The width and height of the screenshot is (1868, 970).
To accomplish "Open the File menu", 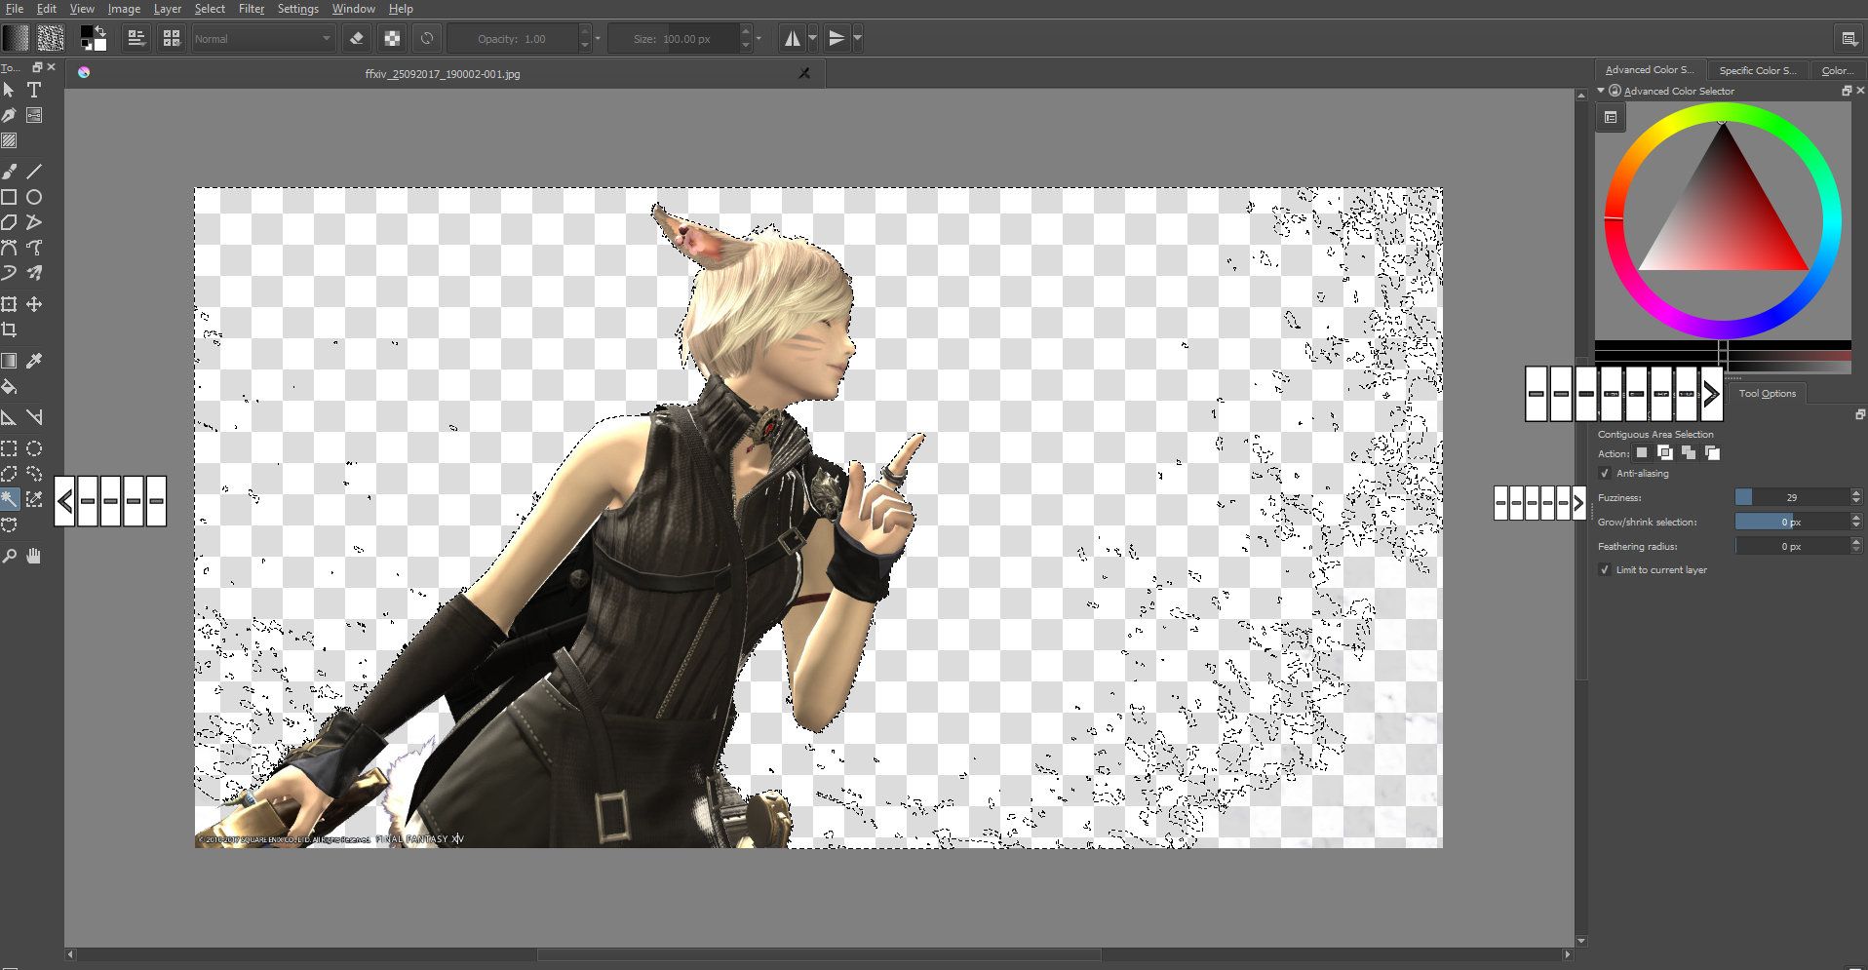I will [15, 9].
